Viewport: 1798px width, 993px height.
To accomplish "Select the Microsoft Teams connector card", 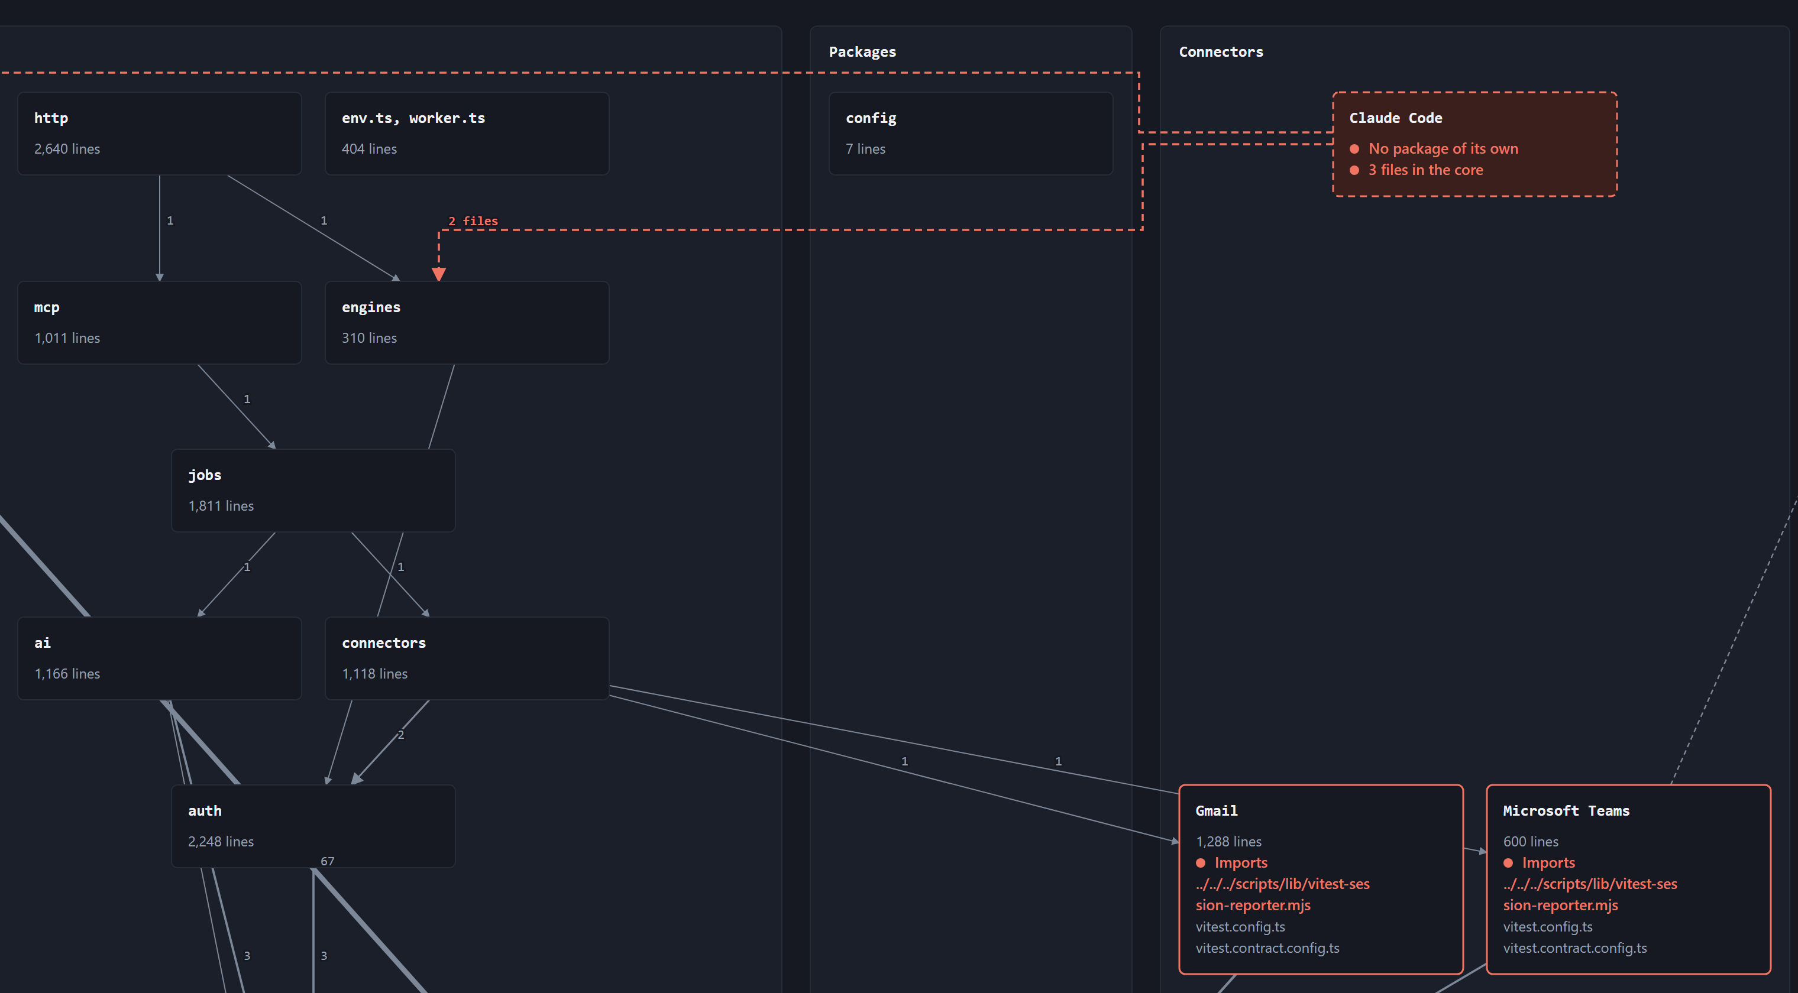I will tap(1628, 880).
